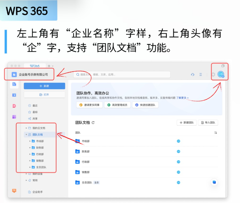
Task: Open 星标 in sidebar
Action: [x=33, y=112]
